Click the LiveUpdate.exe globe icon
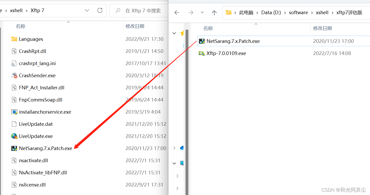Image resolution: width=370 pixels, height=195 pixels. [x=14, y=136]
